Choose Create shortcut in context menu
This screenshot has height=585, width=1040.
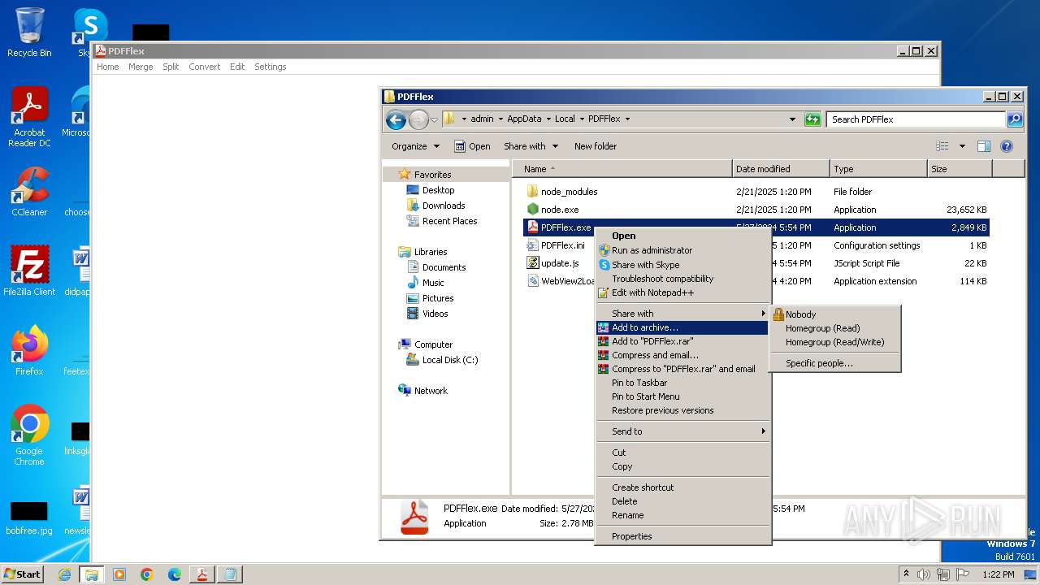[x=682, y=487]
